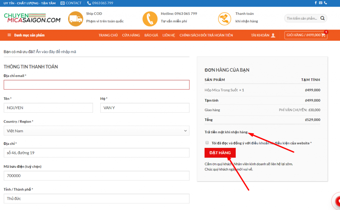Click the account user icon
This screenshot has height=210, width=340.
point(273,35)
